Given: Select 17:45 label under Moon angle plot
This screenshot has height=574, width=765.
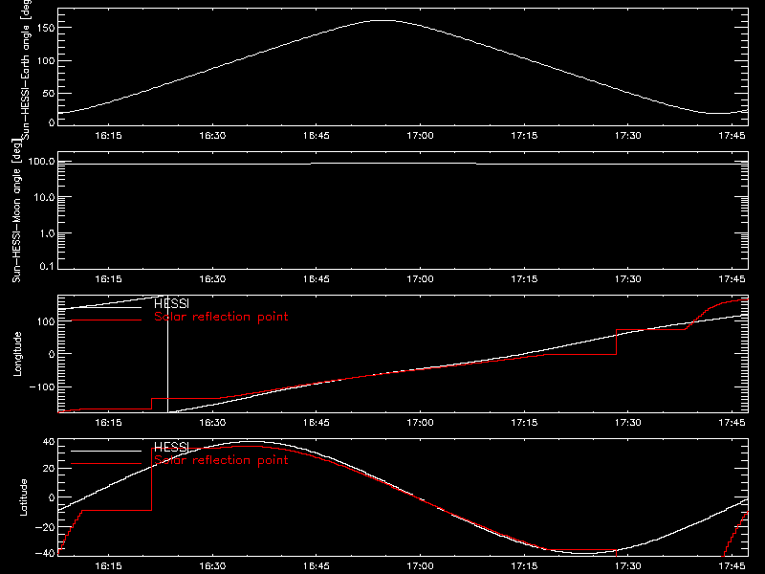Looking at the screenshot, I should point(732,278).
